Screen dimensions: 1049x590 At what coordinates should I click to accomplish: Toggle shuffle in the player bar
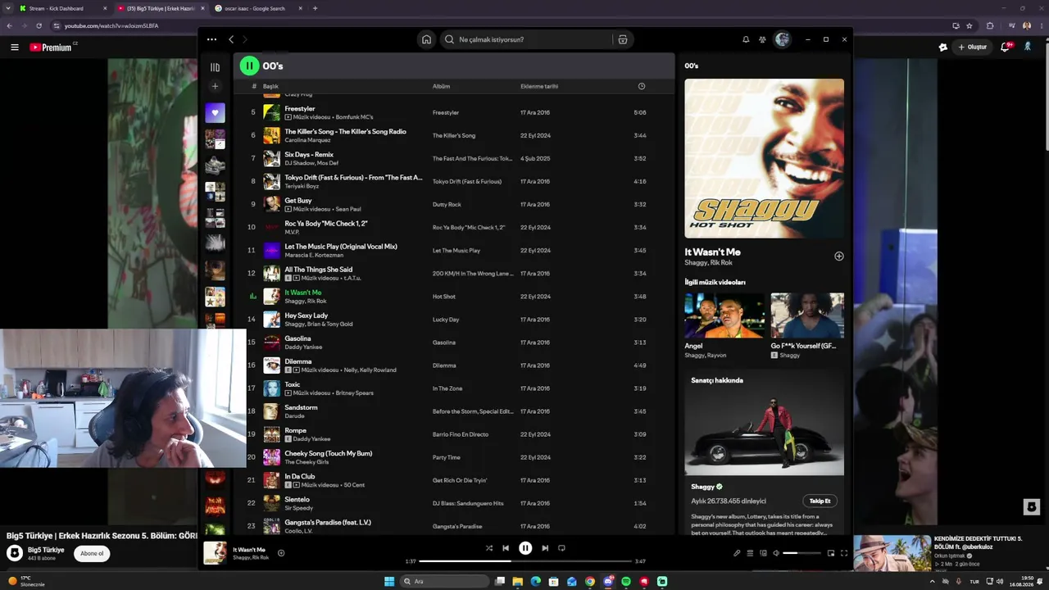489,548
